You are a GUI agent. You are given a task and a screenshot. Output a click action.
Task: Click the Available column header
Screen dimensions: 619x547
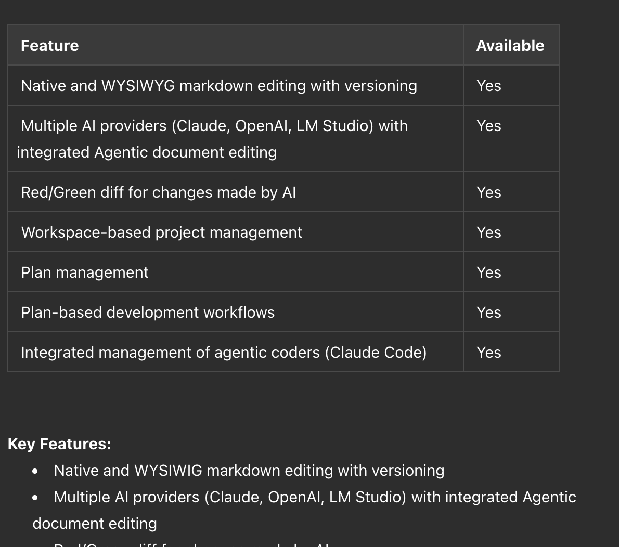tap(510, 46)
